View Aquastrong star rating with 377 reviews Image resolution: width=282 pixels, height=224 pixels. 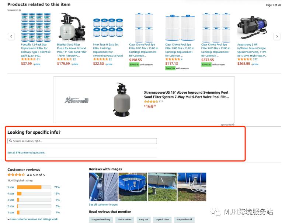click(x=245, y=59)
